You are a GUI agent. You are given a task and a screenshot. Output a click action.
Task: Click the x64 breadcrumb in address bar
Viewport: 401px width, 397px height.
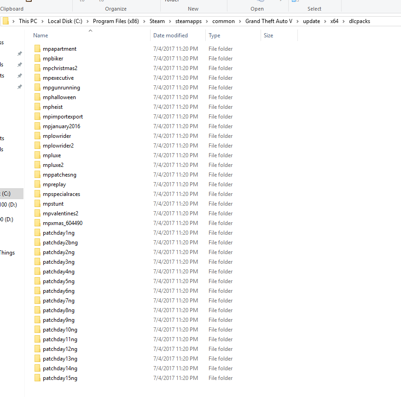[334, 21]
